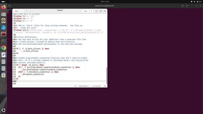
Task: Switch to Terminal via dock icon
Action: pos(3,41)
